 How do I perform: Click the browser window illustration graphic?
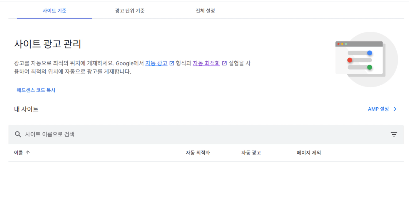coord(360,58)
